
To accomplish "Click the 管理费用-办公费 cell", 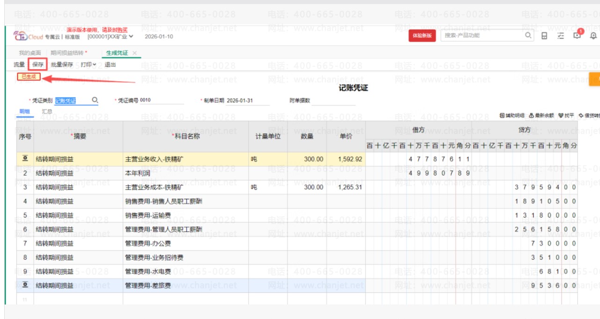I will pyautogui.click(x=186, y=243).
